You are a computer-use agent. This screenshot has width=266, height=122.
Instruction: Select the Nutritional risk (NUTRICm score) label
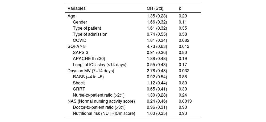[104, 113]
